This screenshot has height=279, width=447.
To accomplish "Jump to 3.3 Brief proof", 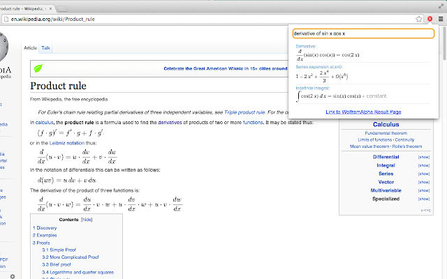I will 57,264.
